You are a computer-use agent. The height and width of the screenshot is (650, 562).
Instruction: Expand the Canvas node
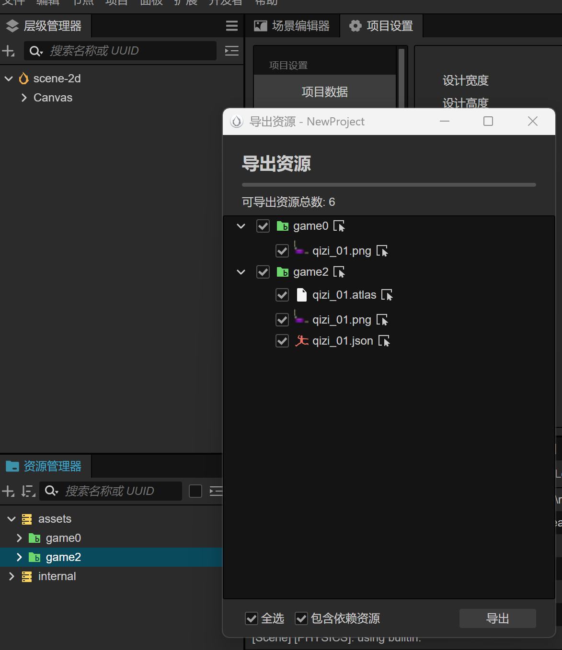coord(24,98)
